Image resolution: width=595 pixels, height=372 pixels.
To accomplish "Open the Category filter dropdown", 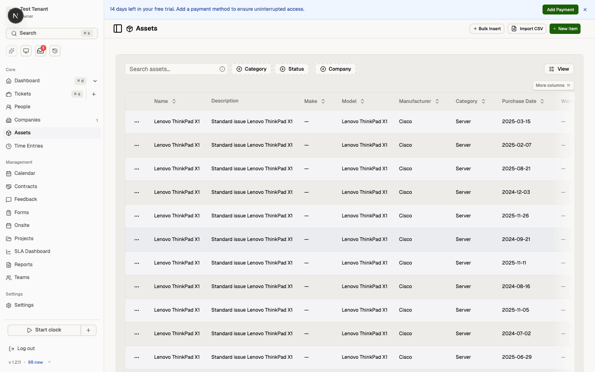I will [x=251, y=69].
